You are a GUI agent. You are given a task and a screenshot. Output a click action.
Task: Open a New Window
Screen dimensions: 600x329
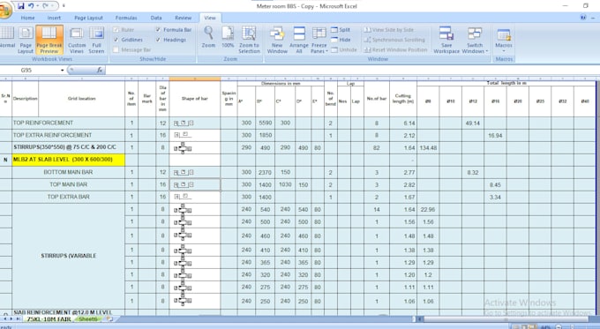[277, 40]
